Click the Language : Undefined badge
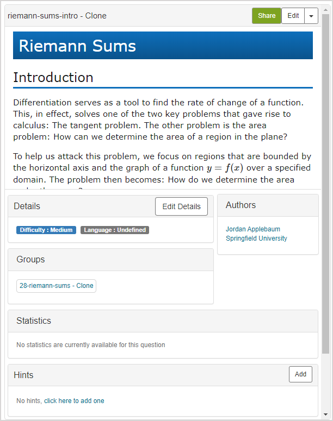The height and width of the screenshot is (421, 333). coord(115,230)
